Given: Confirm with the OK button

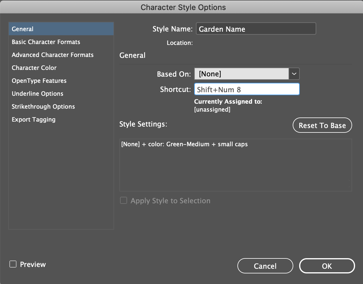Looking at the screenshot, I should point(327,266).
